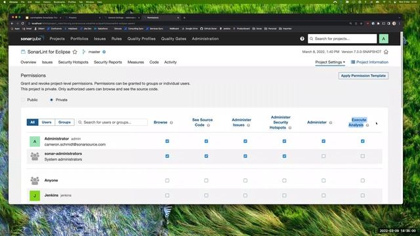Click Apply Permission Template button
The height and width of the screenshot is (236, 420).
363,76
